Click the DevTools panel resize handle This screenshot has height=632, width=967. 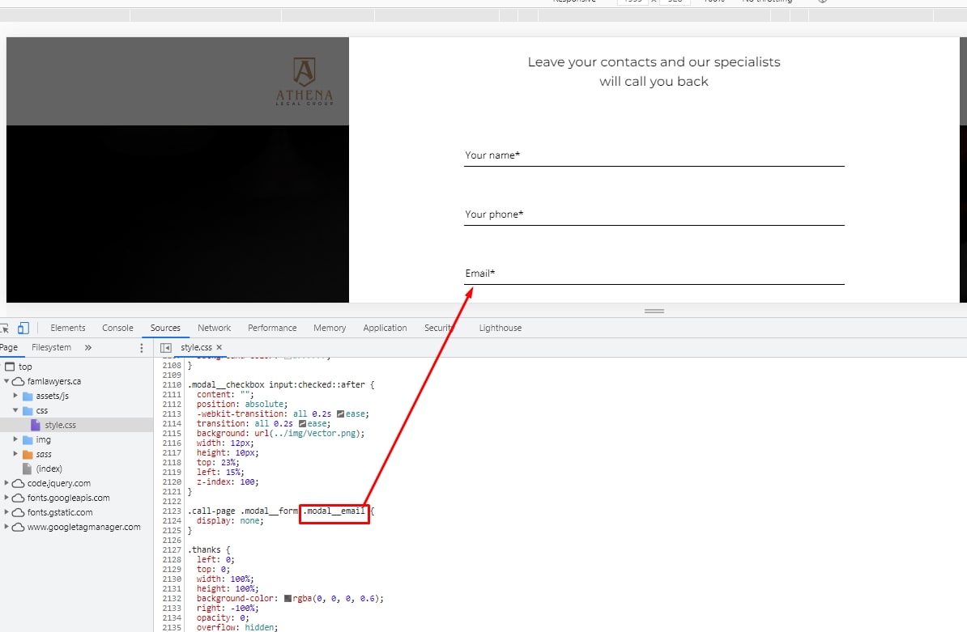pyautogui.click(x=654, y=311)
